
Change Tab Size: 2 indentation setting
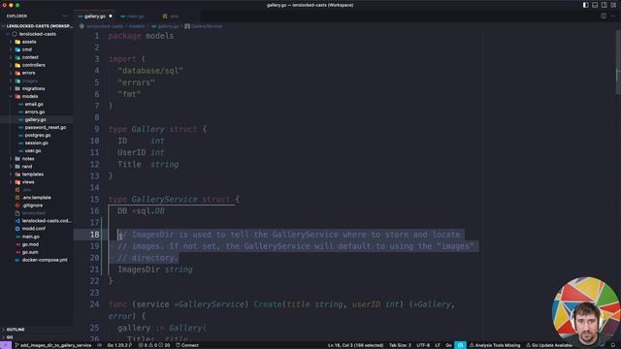pos(400,345)
